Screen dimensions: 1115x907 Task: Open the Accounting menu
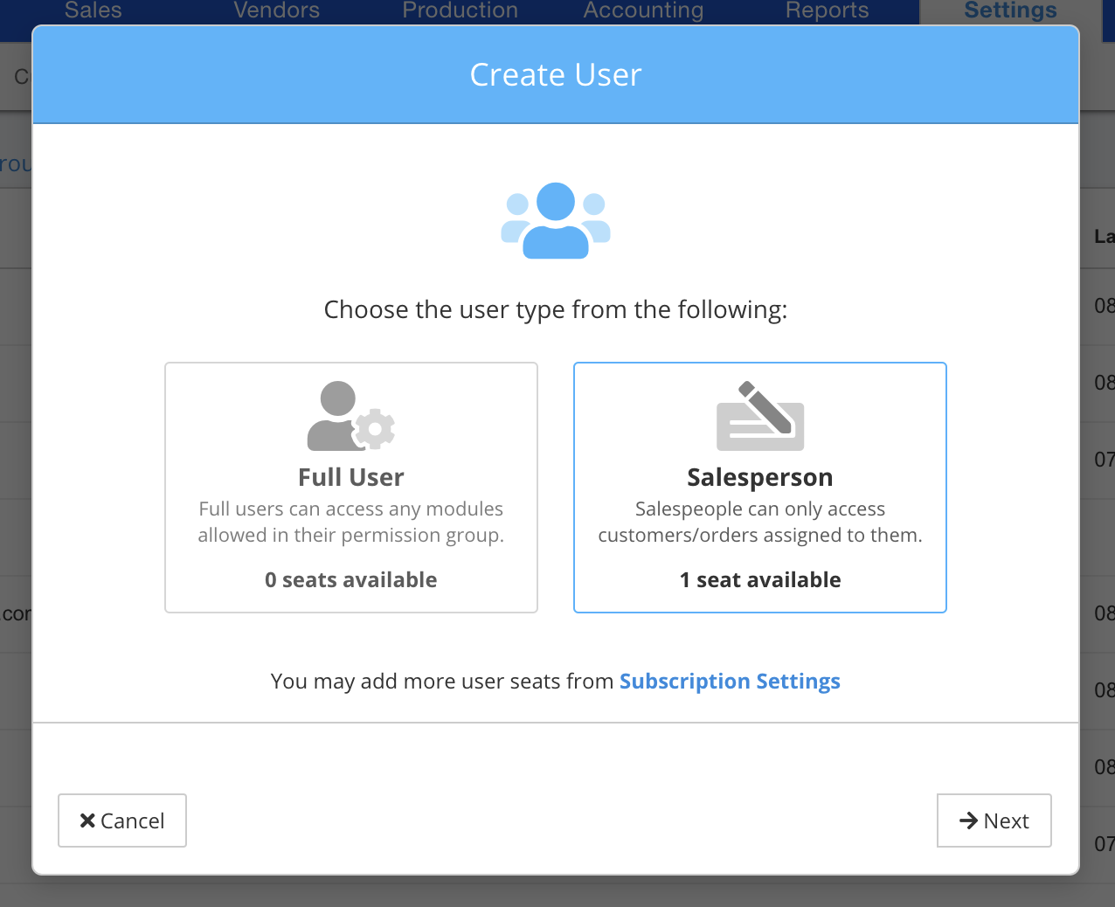point(644,10)
